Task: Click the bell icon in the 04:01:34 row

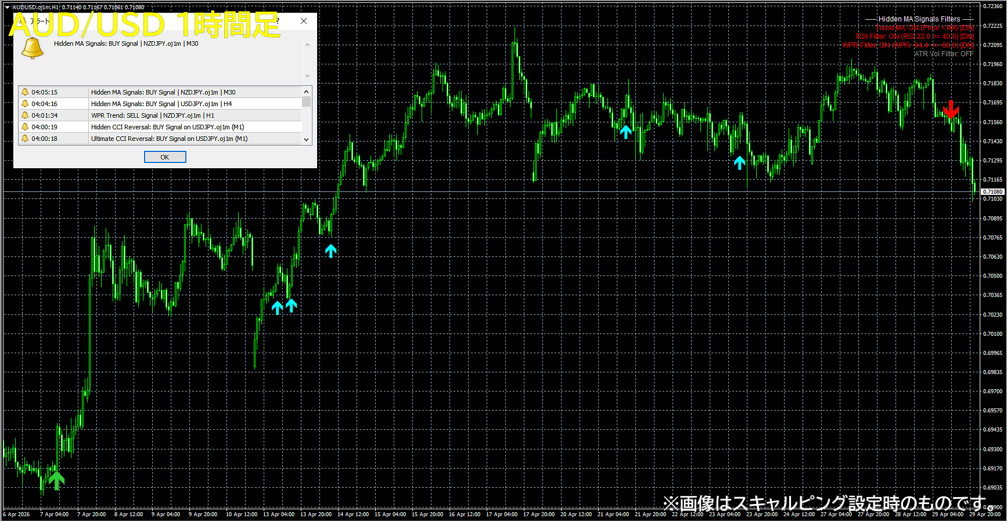Action: 25,115
